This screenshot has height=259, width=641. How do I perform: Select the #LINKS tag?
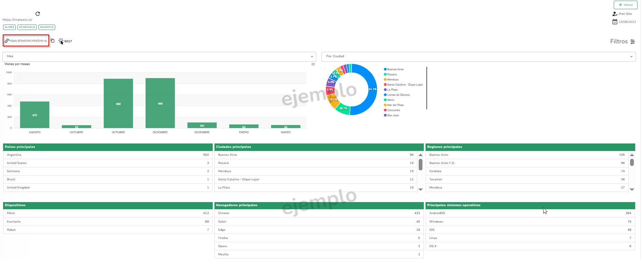(x=9, y=27)
